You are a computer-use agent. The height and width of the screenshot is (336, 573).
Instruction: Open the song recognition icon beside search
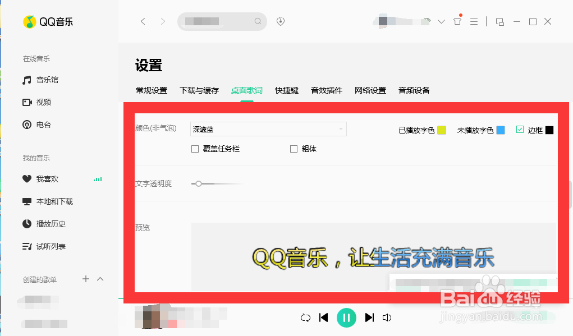point(280,21)
